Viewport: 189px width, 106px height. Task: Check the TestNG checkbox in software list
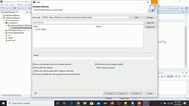point(37,29)
